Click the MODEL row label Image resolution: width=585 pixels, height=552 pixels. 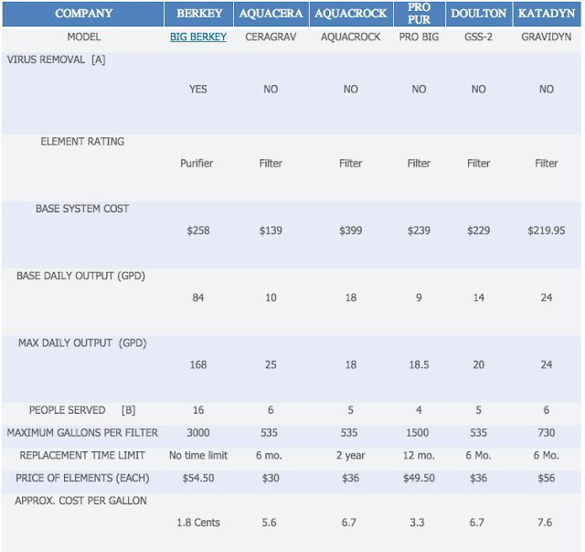[84, 37]
